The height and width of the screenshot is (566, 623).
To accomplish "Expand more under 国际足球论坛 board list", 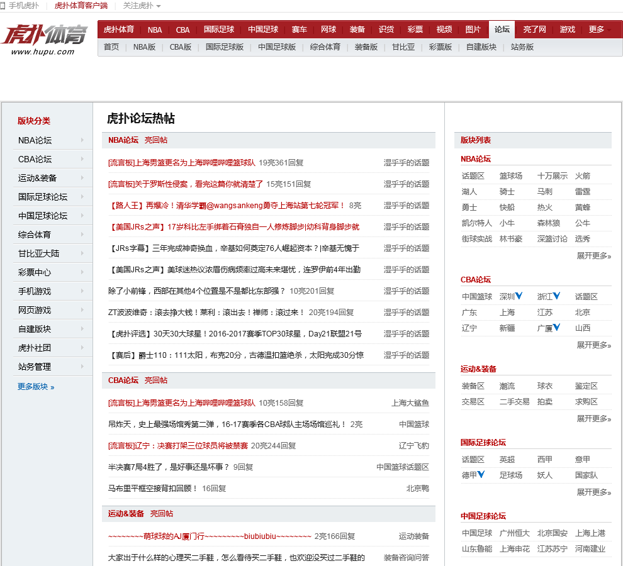I will pyautogui.click(x=593, y=492).
